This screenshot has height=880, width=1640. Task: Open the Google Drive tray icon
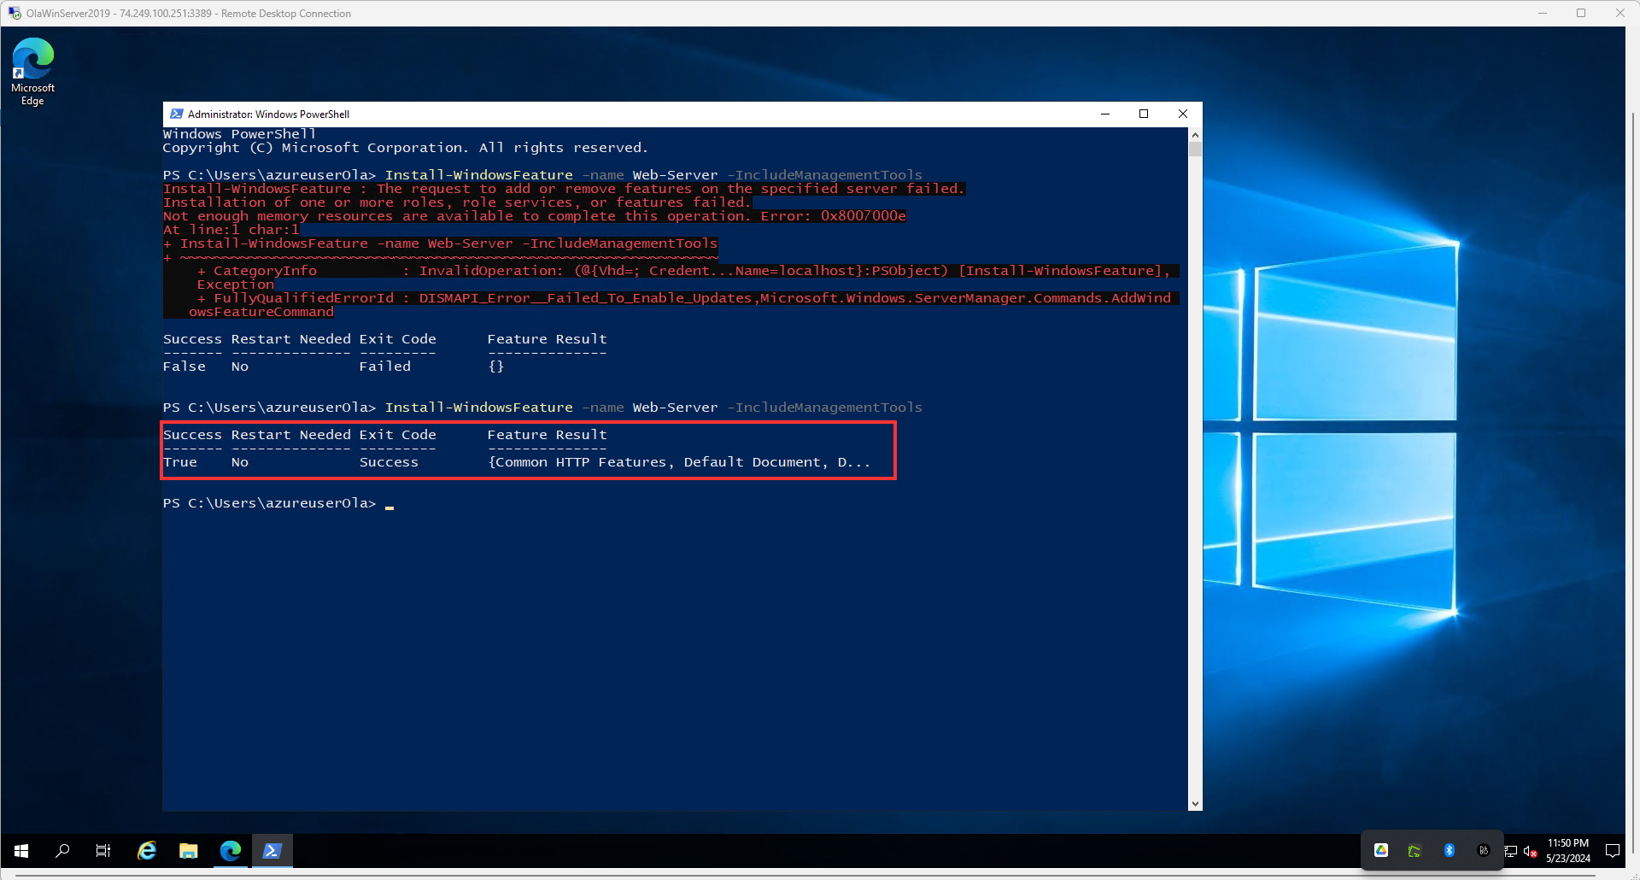click(1381, 850)
